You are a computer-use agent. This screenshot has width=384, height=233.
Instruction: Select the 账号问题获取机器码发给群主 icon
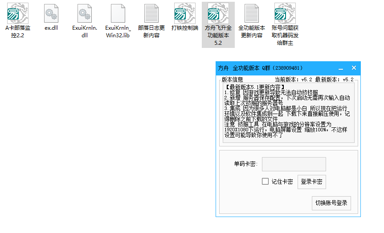285,13
